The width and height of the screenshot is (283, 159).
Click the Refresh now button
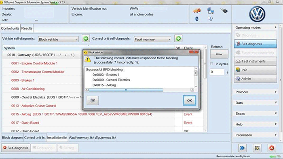click(219, 54)
